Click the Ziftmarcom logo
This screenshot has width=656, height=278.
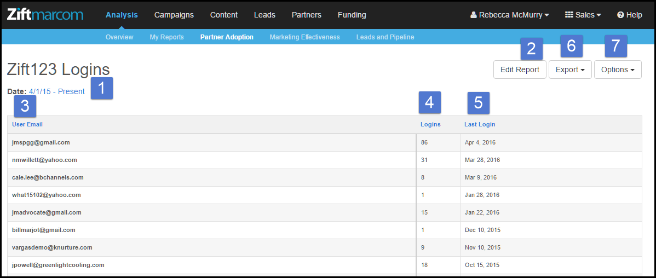(x=45, y=15)
